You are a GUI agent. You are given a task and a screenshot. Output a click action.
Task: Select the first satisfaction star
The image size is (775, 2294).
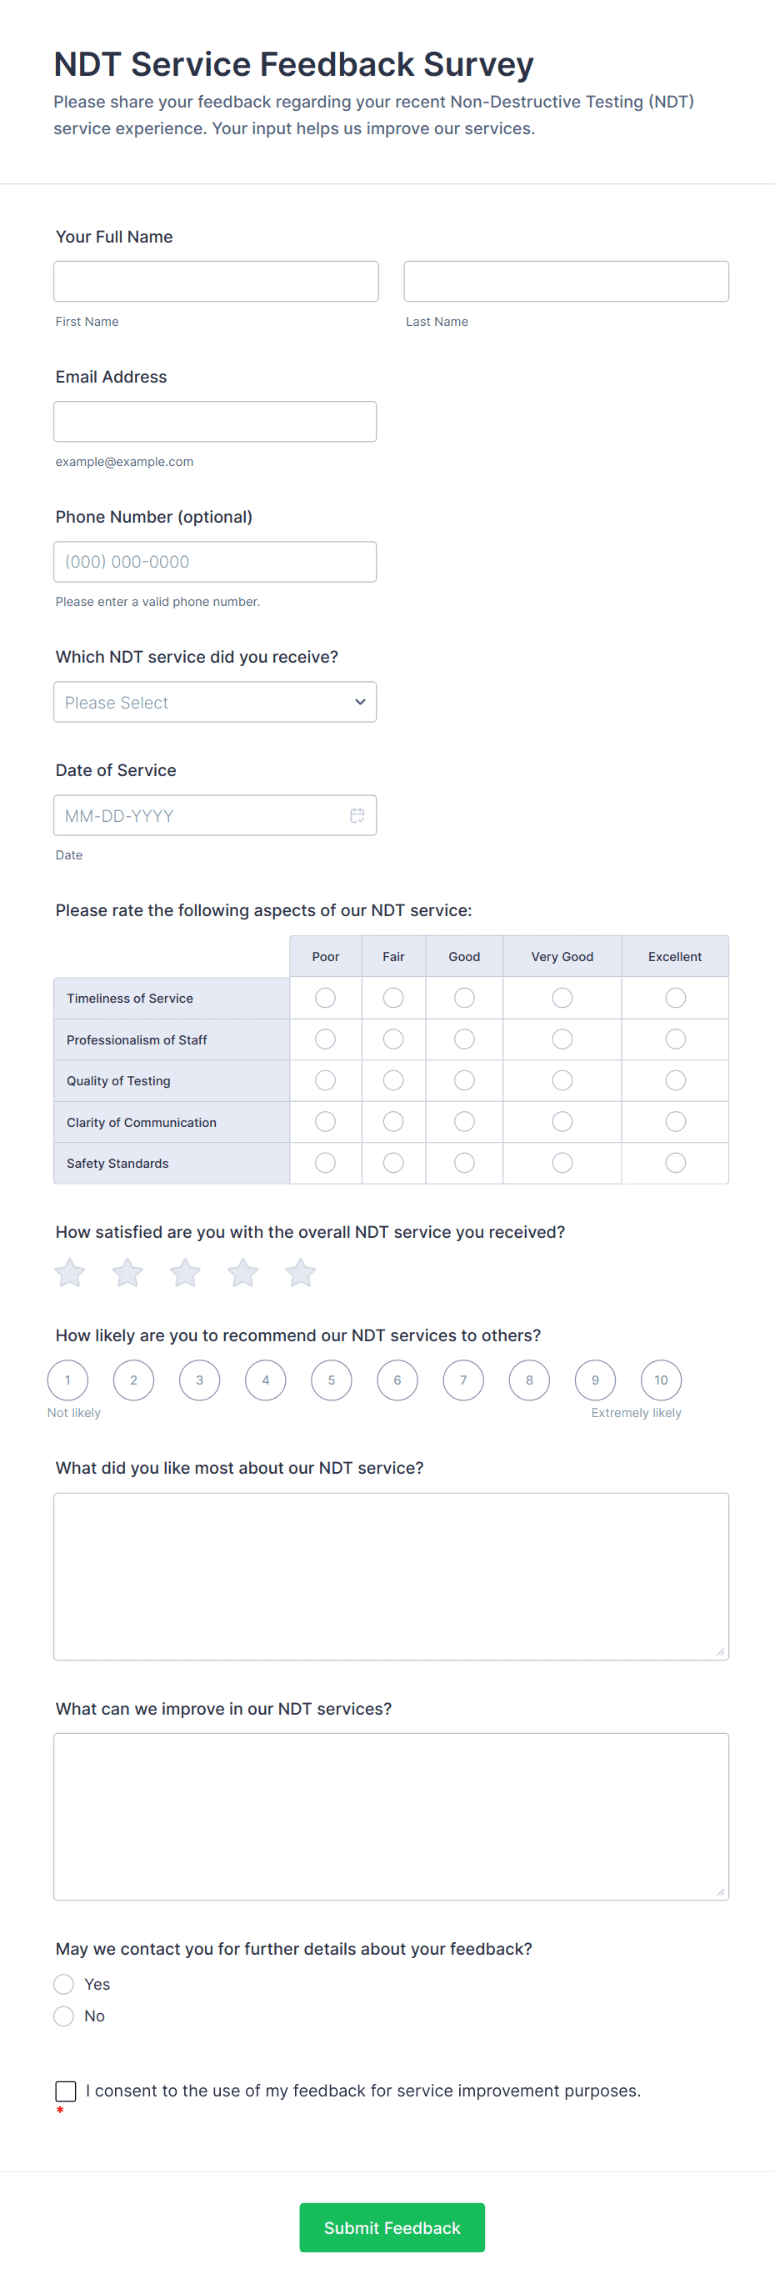[x=69, y=1273]
